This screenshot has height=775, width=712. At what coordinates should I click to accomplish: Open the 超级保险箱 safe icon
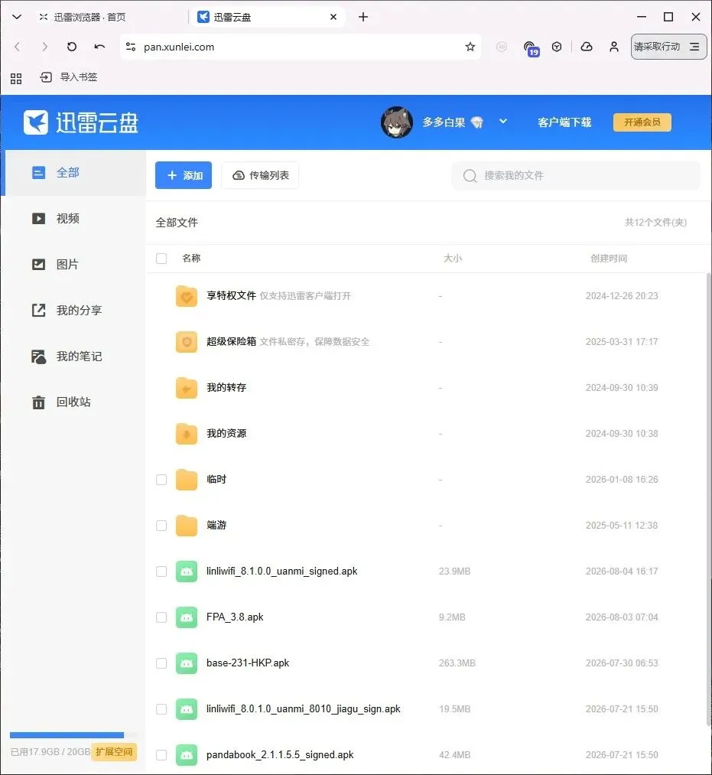tap(187, 342)
